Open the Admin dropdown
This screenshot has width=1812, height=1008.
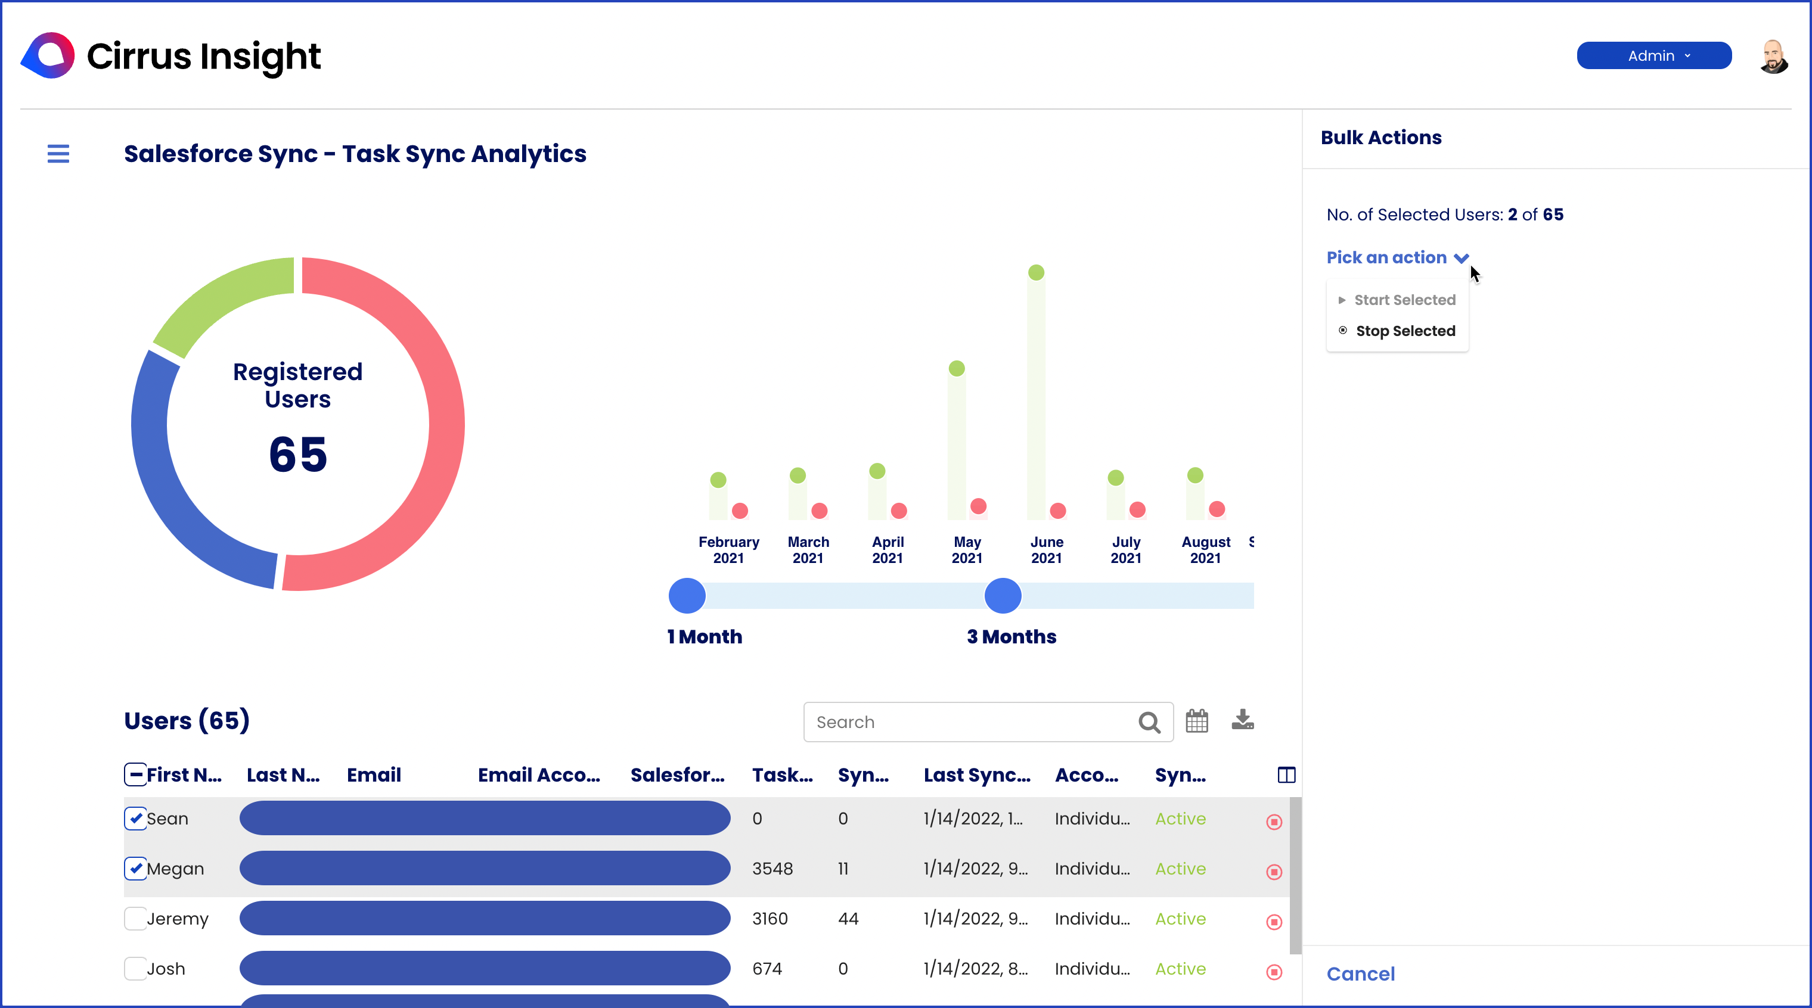1653,55
